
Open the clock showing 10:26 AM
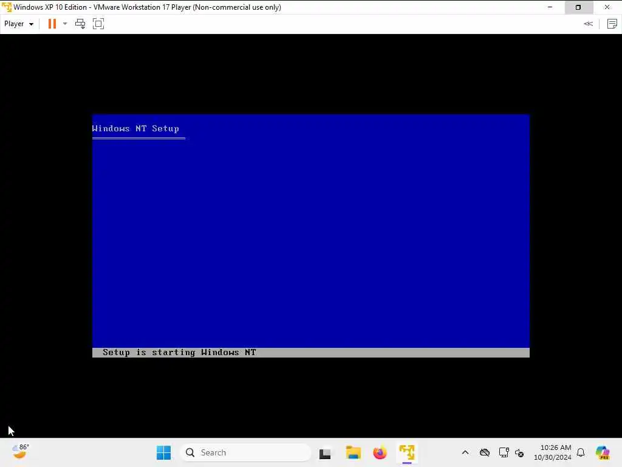(553, 452)
